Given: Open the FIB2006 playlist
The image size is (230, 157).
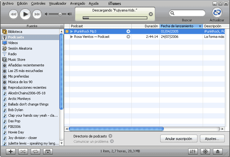Looking at the screenshot, I should click(30, 127).
